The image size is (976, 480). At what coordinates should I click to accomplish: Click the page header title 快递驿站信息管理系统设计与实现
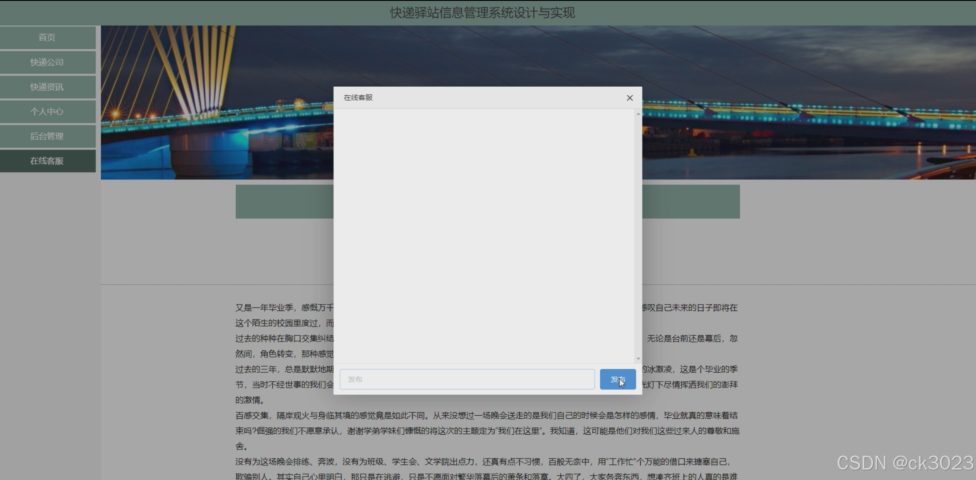[x=482, y=13]
